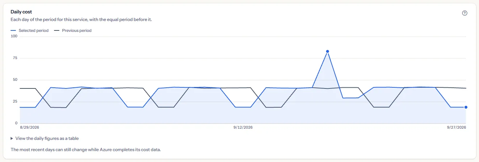Viewport: 479px width, 162px height.
Task: Click the "Daily cost" heading
Action: (21, 12)
